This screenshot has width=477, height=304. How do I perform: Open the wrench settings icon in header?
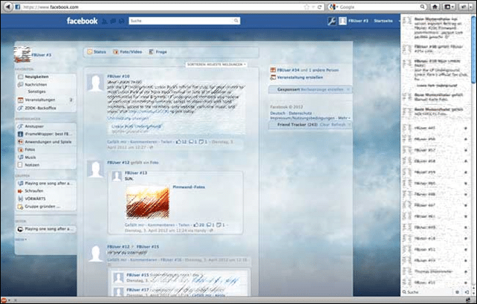(x=331, y=21)
